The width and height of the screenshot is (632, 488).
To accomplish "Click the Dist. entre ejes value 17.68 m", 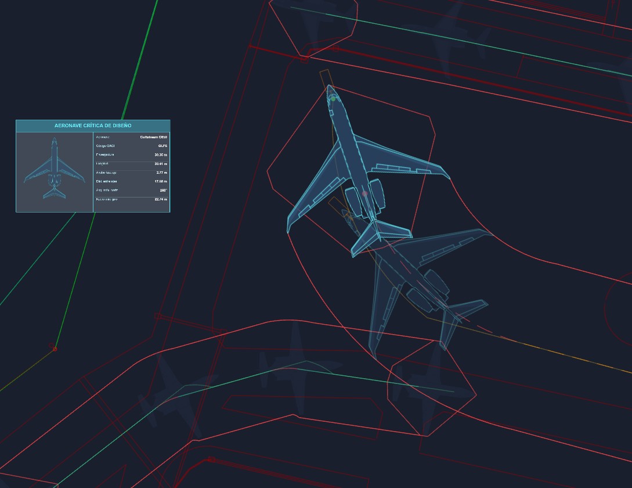I will point(160,181).
